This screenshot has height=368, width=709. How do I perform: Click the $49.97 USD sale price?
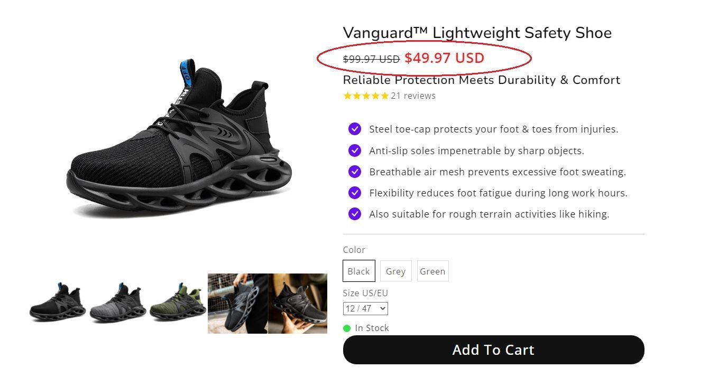[x=444, y=58]
